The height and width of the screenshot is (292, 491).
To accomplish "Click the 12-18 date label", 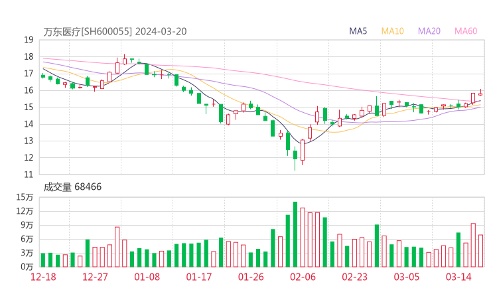I will coord(43,277).
